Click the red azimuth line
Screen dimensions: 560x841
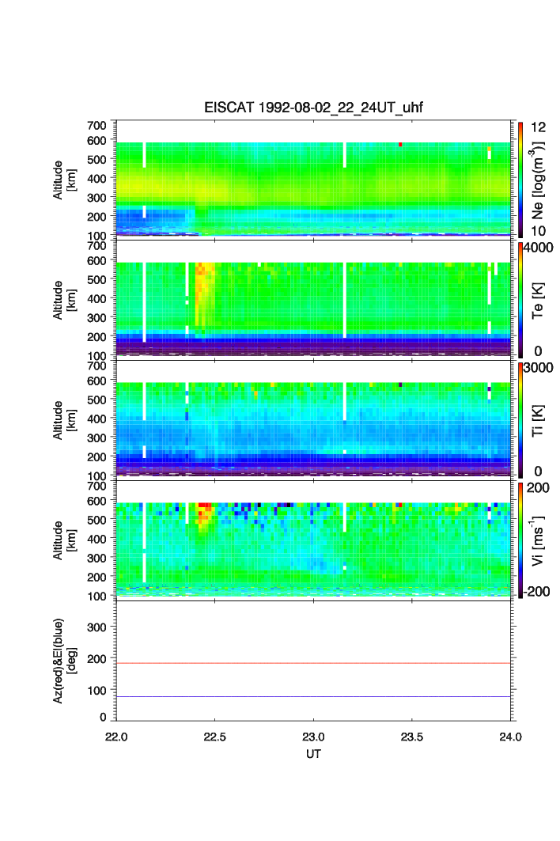[x=313, y=664]
